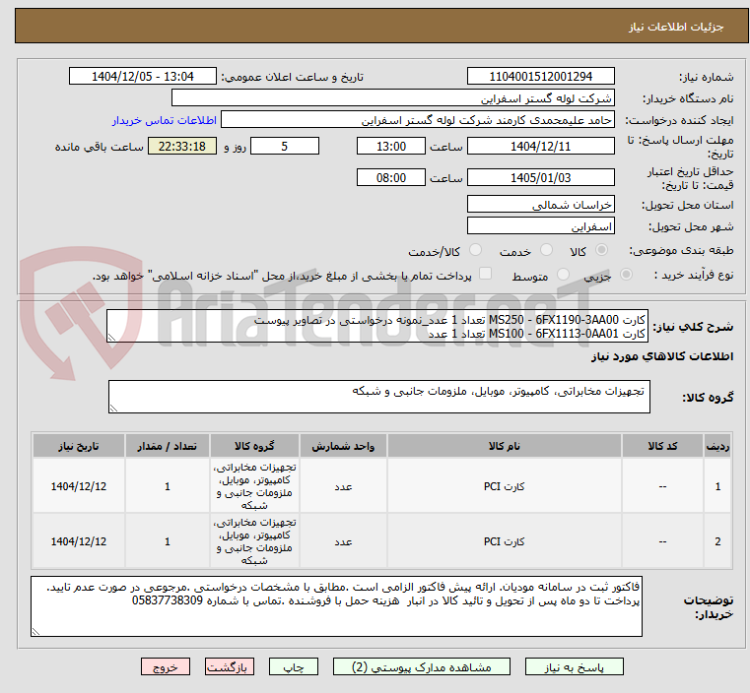The height and width of the screenshot is (693, 750).
Task: Click the گروه کالا table column header
Action: tap(254, 446)
